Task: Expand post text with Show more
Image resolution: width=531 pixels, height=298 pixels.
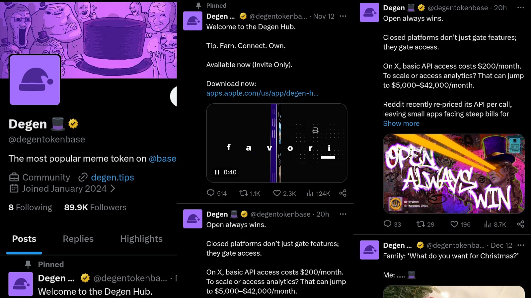Action: [x=401, y=124]
